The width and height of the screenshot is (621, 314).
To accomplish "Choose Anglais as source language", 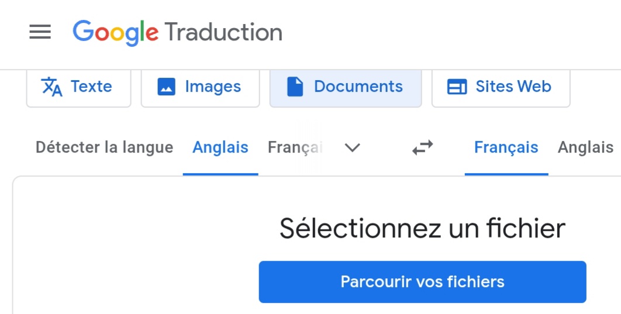I will (220, 147).
